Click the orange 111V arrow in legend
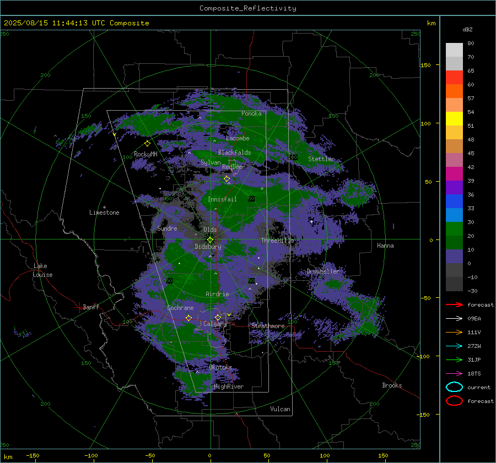The height and width of the screenshot is (463, 496). (x=454, y=332)
